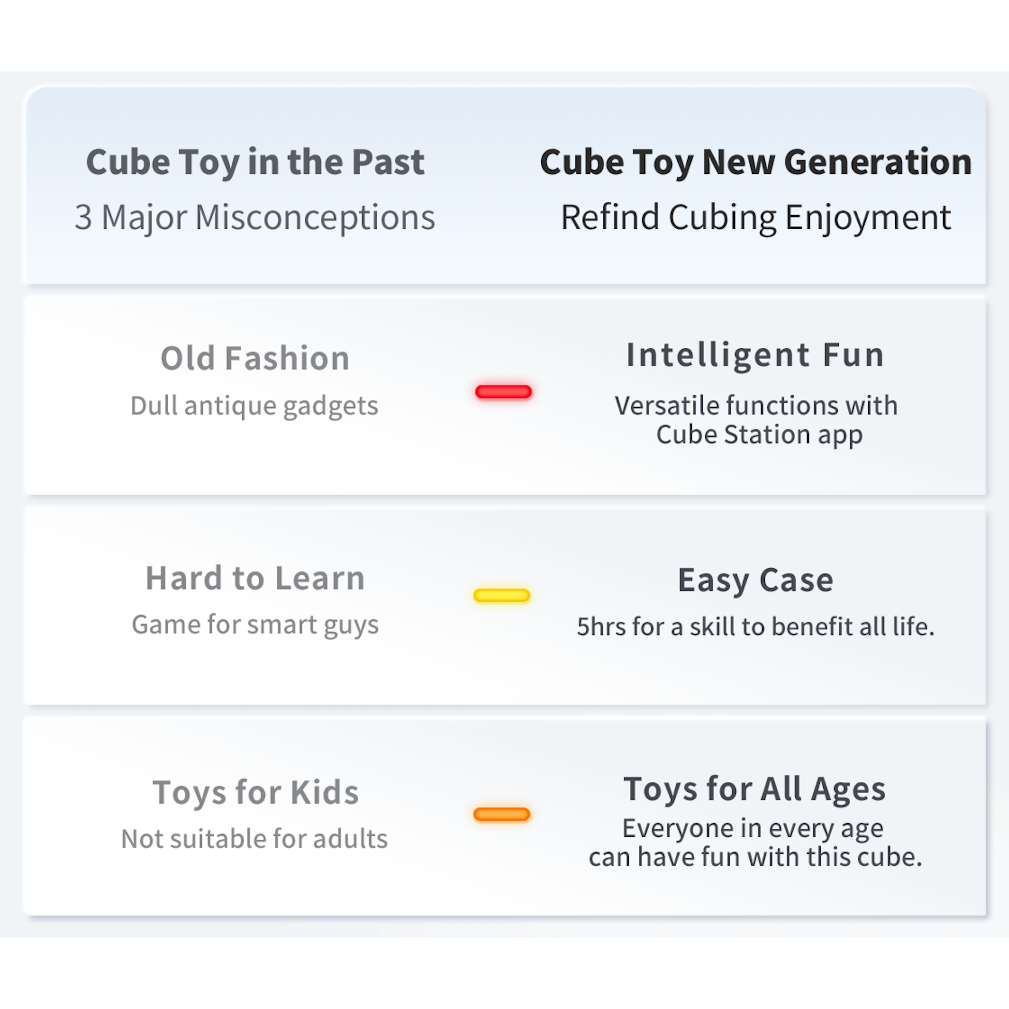
Task: Click the orange pill indicator
Action: tap(502, 814)
